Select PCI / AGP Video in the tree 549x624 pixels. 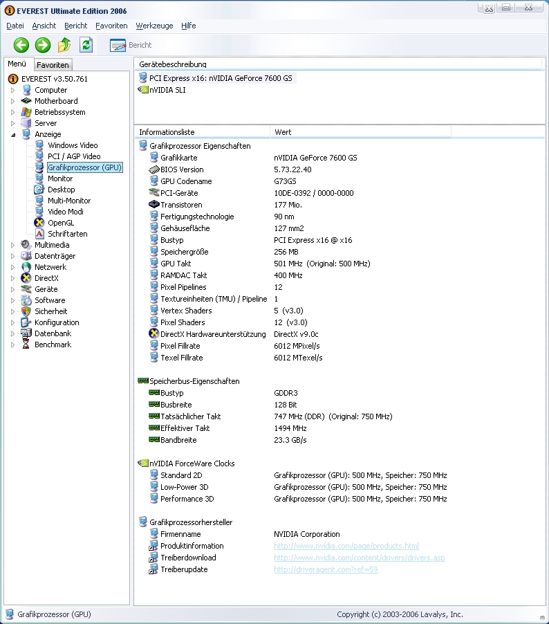point(74,156)
